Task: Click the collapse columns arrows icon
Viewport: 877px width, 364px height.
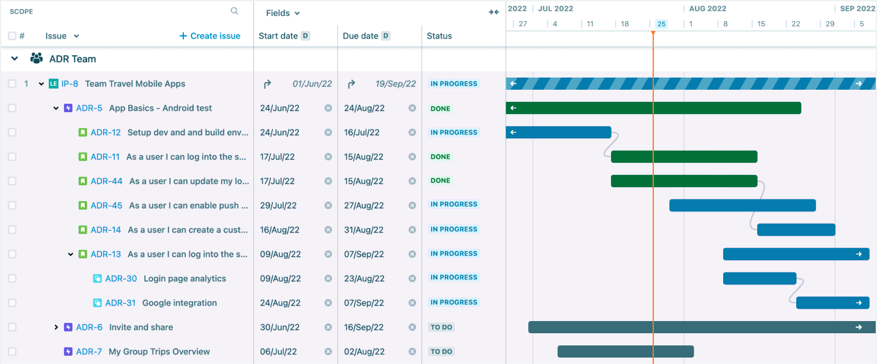Action: click(494, 12)
